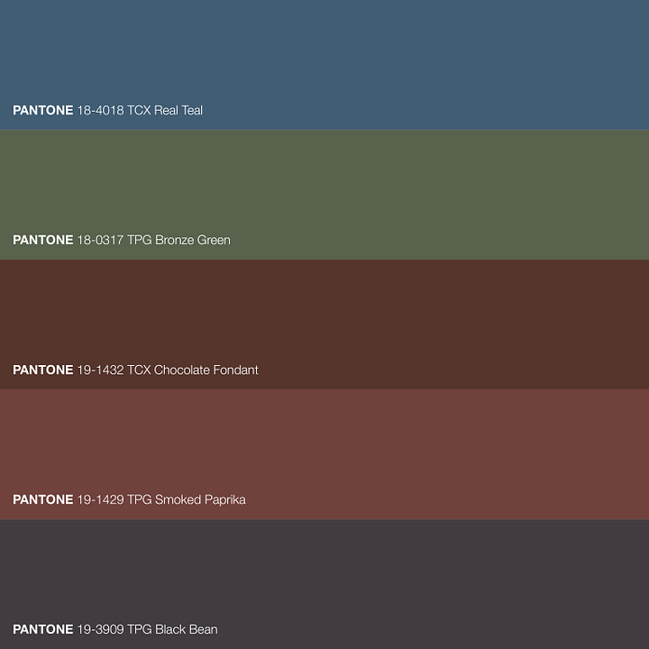Click the text '18-4018 TCX Real Teal'
The height and width of the screenshot is (649, 649).
[140, 110]
